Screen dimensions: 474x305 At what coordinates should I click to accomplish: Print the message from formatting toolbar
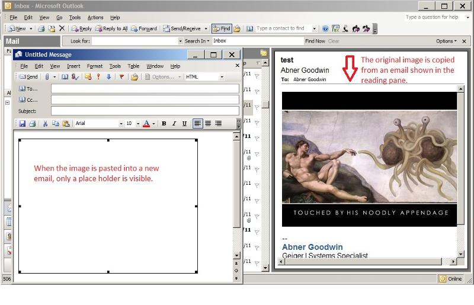click(x=33, y=123)
